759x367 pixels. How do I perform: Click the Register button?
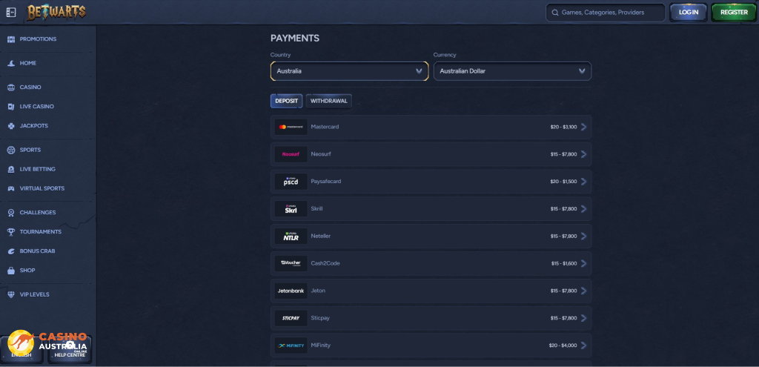coord(734,13)
